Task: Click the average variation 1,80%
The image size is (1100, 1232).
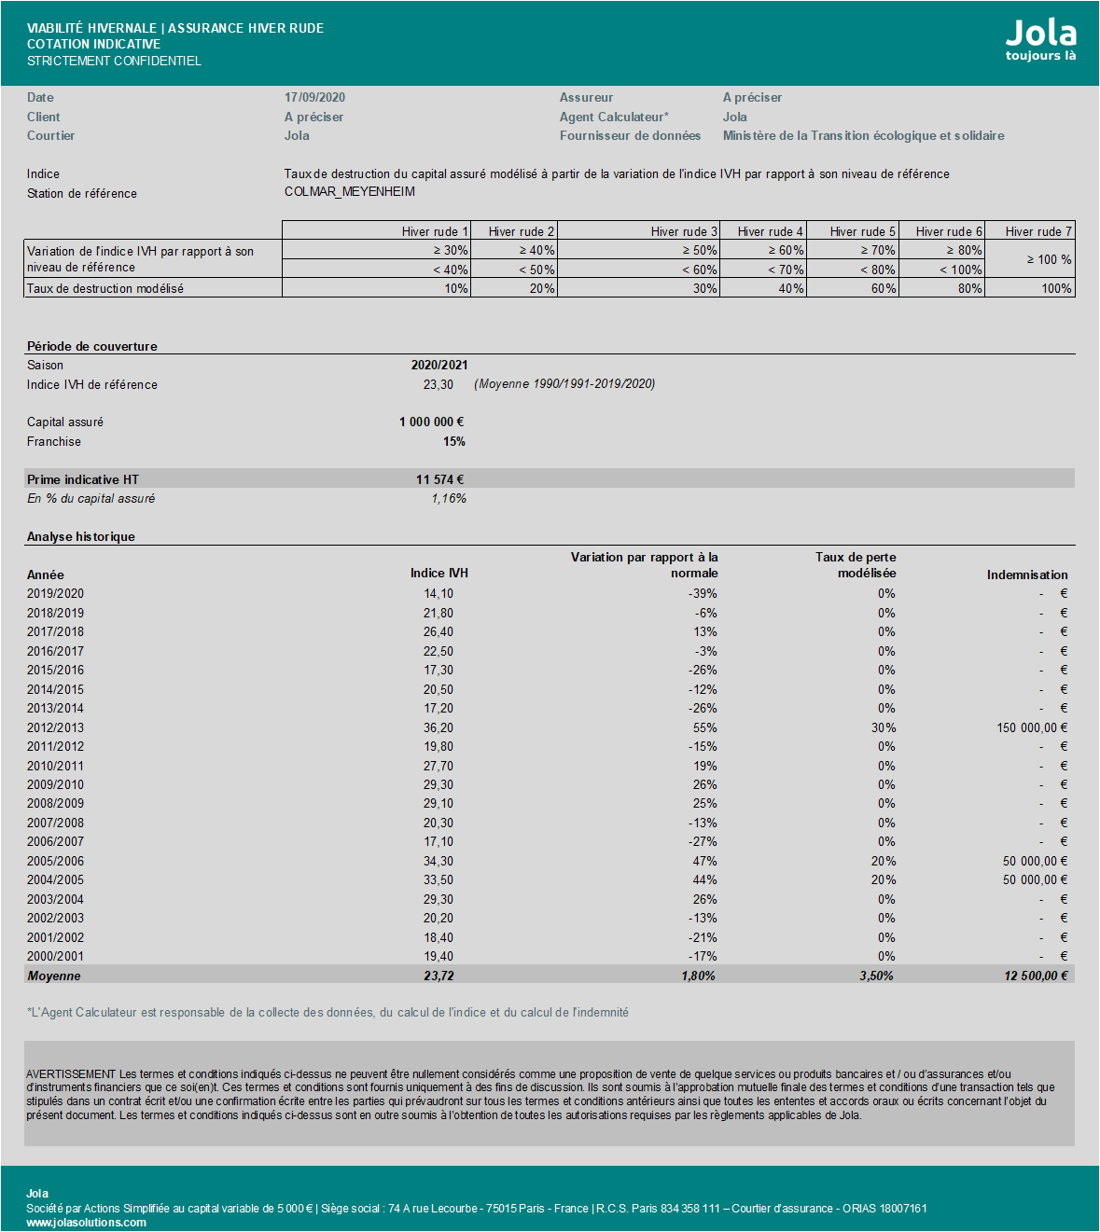Action: pos(699,976)
